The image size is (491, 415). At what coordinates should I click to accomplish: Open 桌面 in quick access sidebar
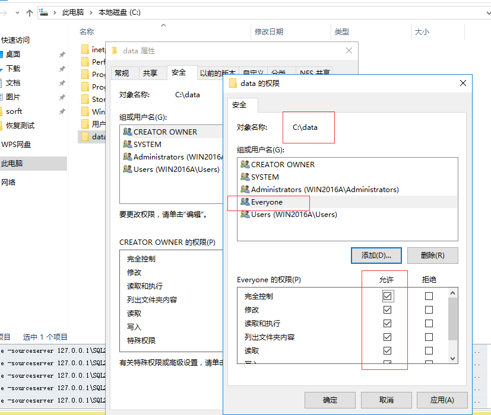point(13,55)
